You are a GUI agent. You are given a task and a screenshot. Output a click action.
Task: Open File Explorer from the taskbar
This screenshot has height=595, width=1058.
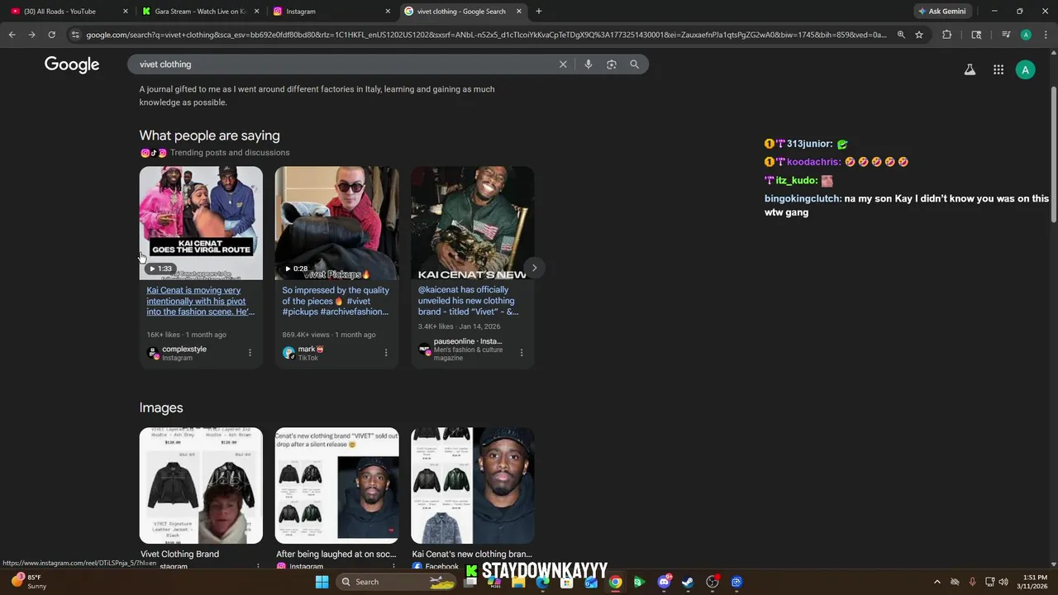[518, 582]
